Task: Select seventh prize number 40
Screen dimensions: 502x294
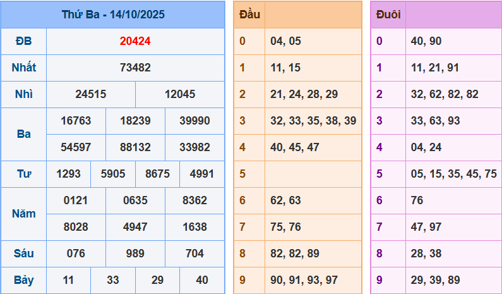Action: tap(202, 280)
